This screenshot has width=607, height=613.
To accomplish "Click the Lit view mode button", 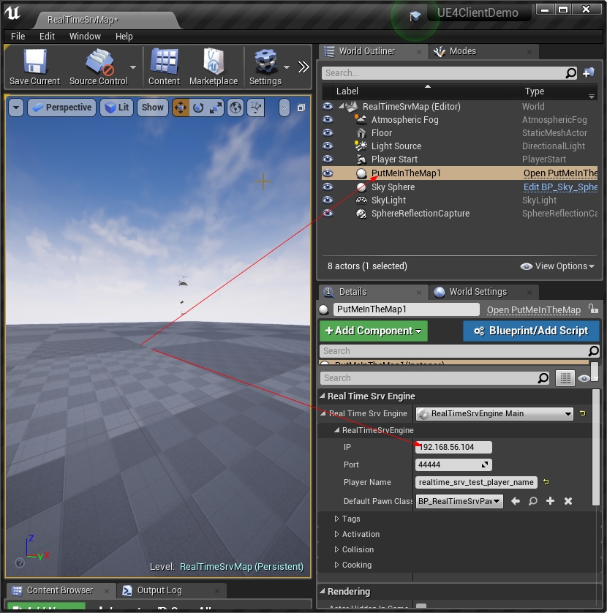I will click(x=117, y=108).
